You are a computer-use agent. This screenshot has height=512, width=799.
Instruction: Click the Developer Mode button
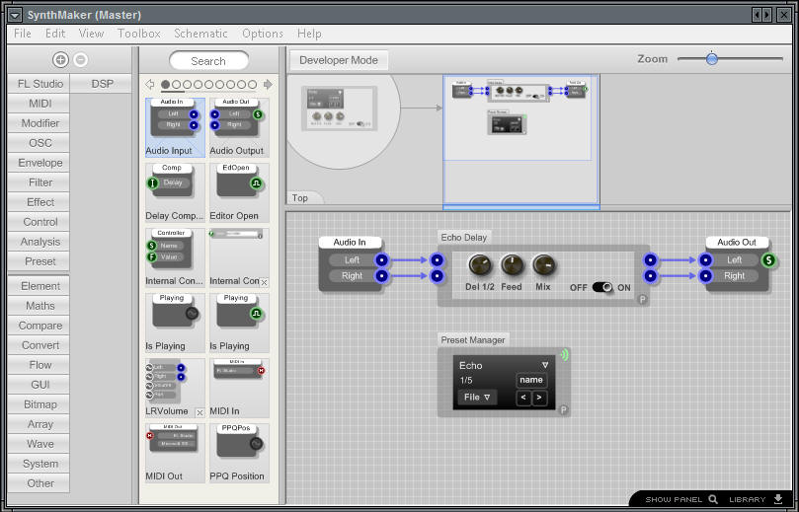click(x=339, y=60)
